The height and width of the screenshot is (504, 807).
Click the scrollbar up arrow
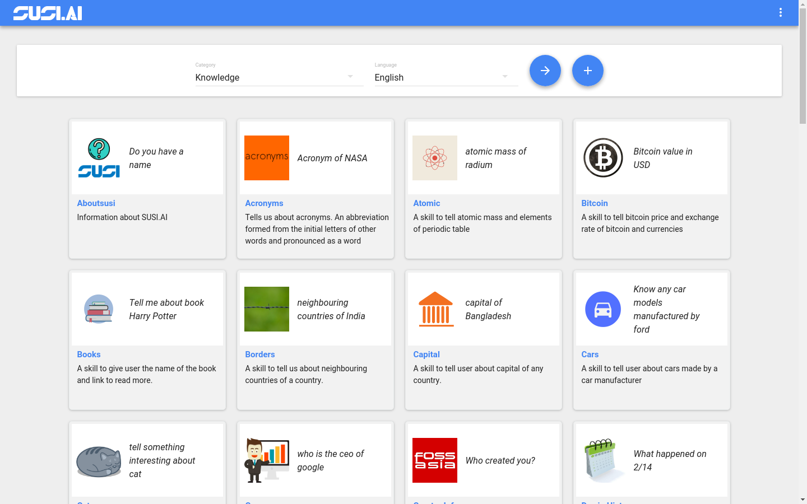(803, 4)
